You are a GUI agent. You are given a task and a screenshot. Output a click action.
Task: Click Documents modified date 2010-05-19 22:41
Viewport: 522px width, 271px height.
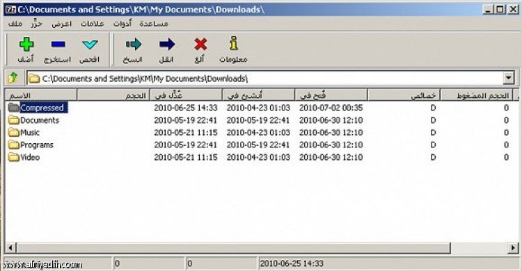[x=185, y=120]
